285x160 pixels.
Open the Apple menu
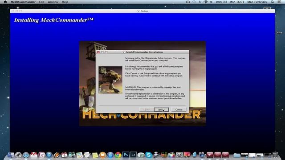pyautogui.click(x=5, y=2)
